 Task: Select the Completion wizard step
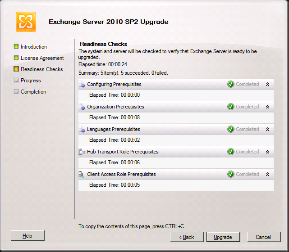coord(33,92)
